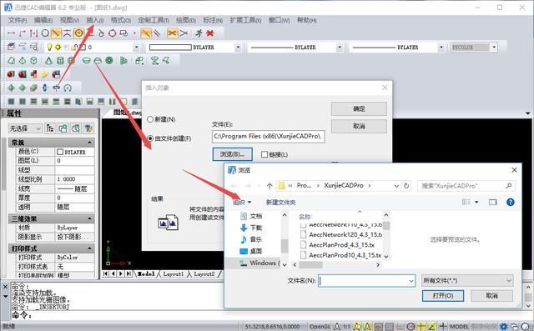Open the layer manager icon in layer toolbar
534x331 pixels.
pyautogui.click(x=11, y=47)
